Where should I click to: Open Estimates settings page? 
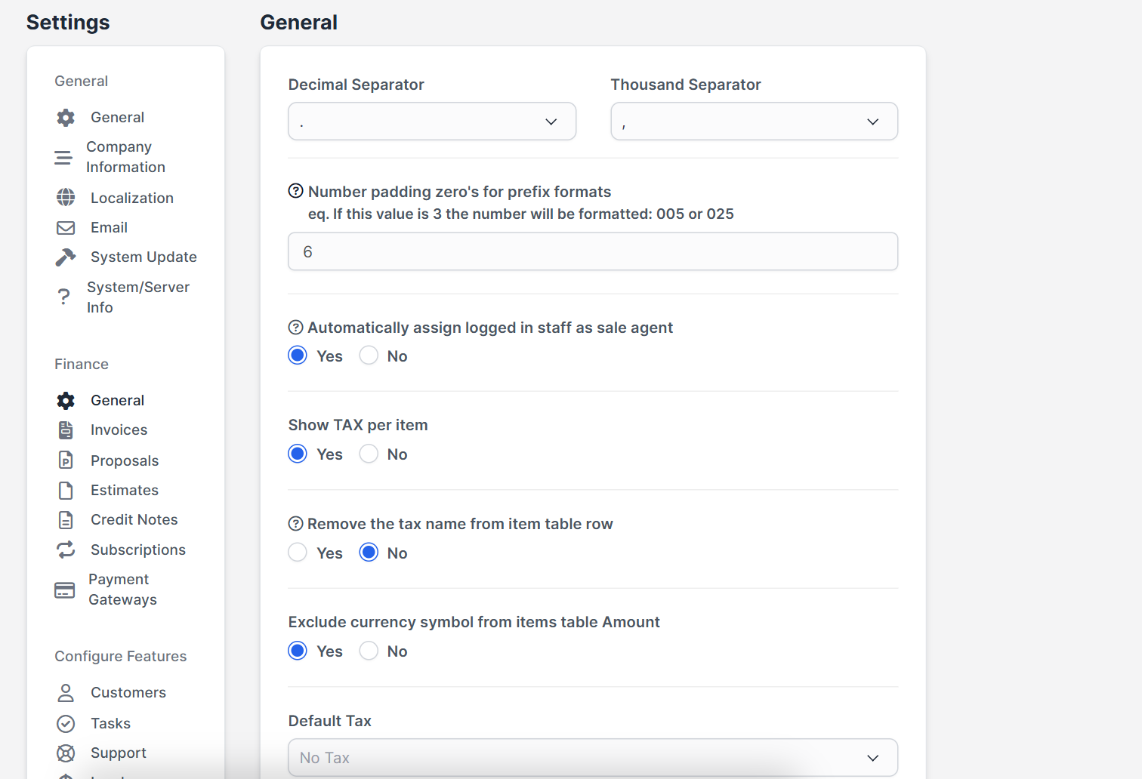click(125, 490)
